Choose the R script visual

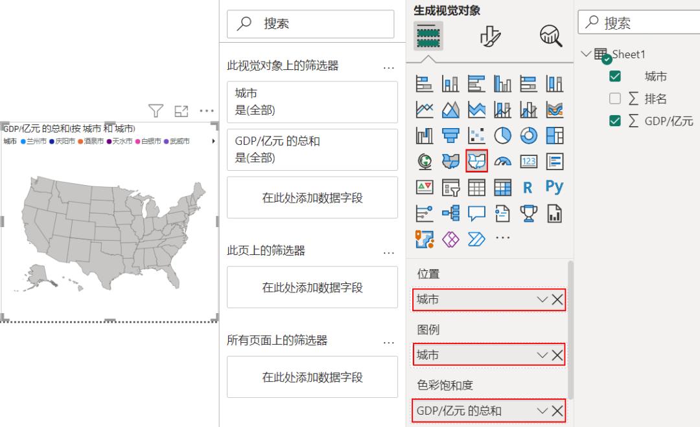[x=527, y=187]
